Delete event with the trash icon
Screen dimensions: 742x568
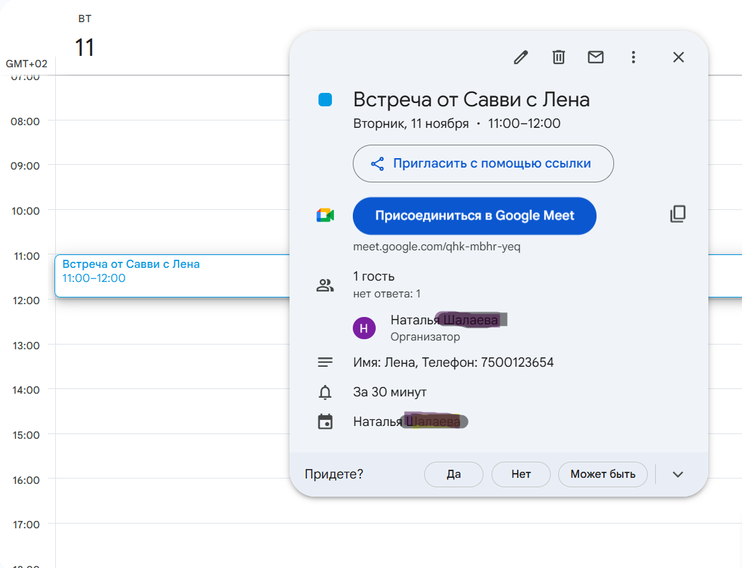(x=558, y=57)
